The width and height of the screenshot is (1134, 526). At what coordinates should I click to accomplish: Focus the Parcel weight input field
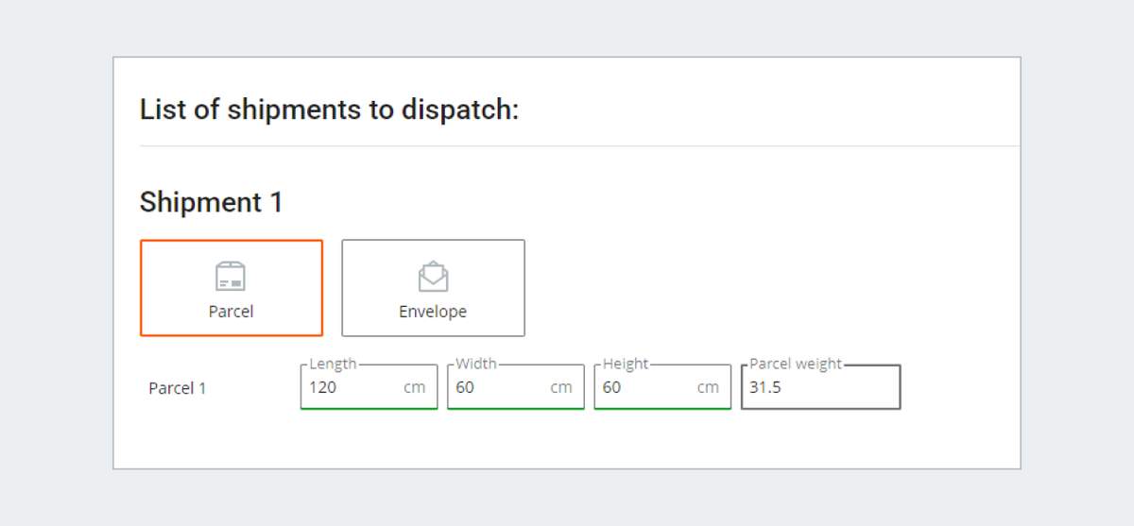tap(820, 387)
